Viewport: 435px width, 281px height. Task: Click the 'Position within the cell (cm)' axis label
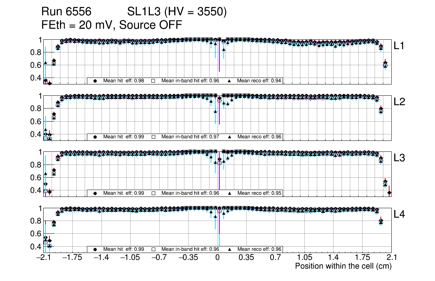[x=343, y=266]
